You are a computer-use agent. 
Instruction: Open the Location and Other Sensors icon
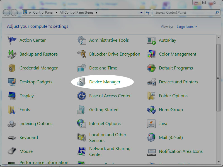81,137
